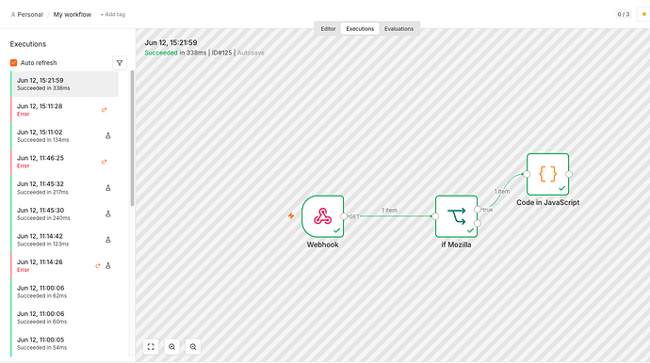The image size is (650, 363).
Task: Click the if Mozilla true output connector
Action: click(478, 210)
